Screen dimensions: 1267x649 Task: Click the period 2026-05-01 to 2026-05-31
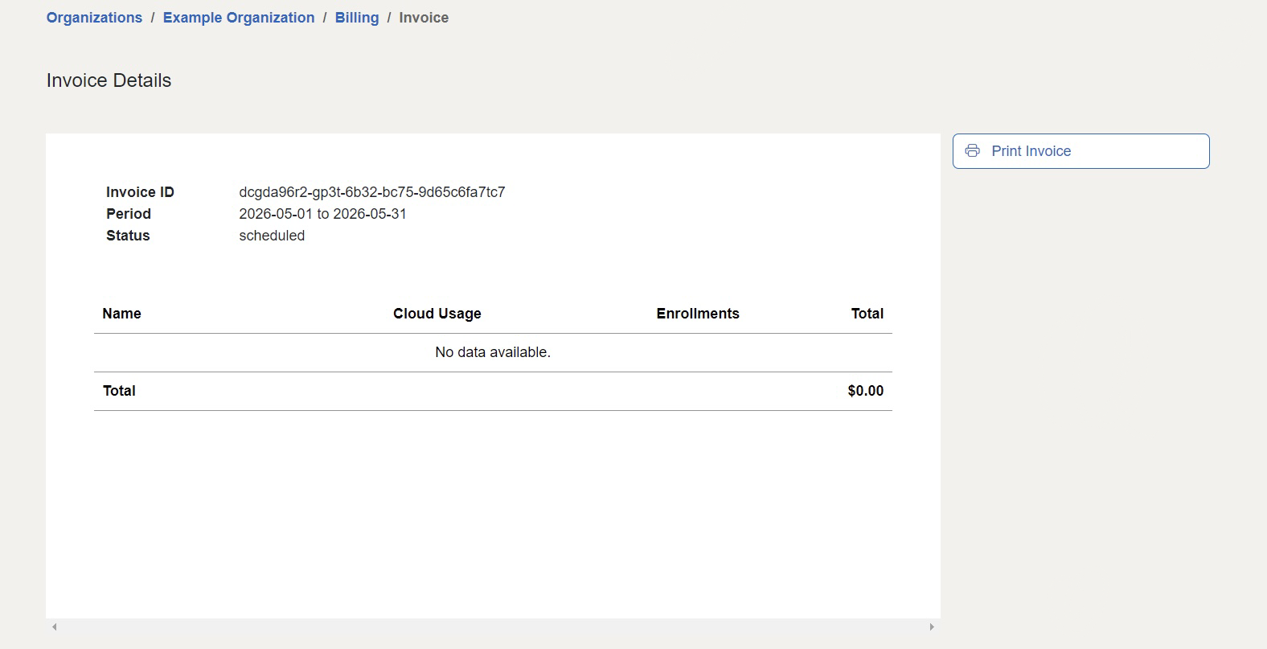point(323,214)
